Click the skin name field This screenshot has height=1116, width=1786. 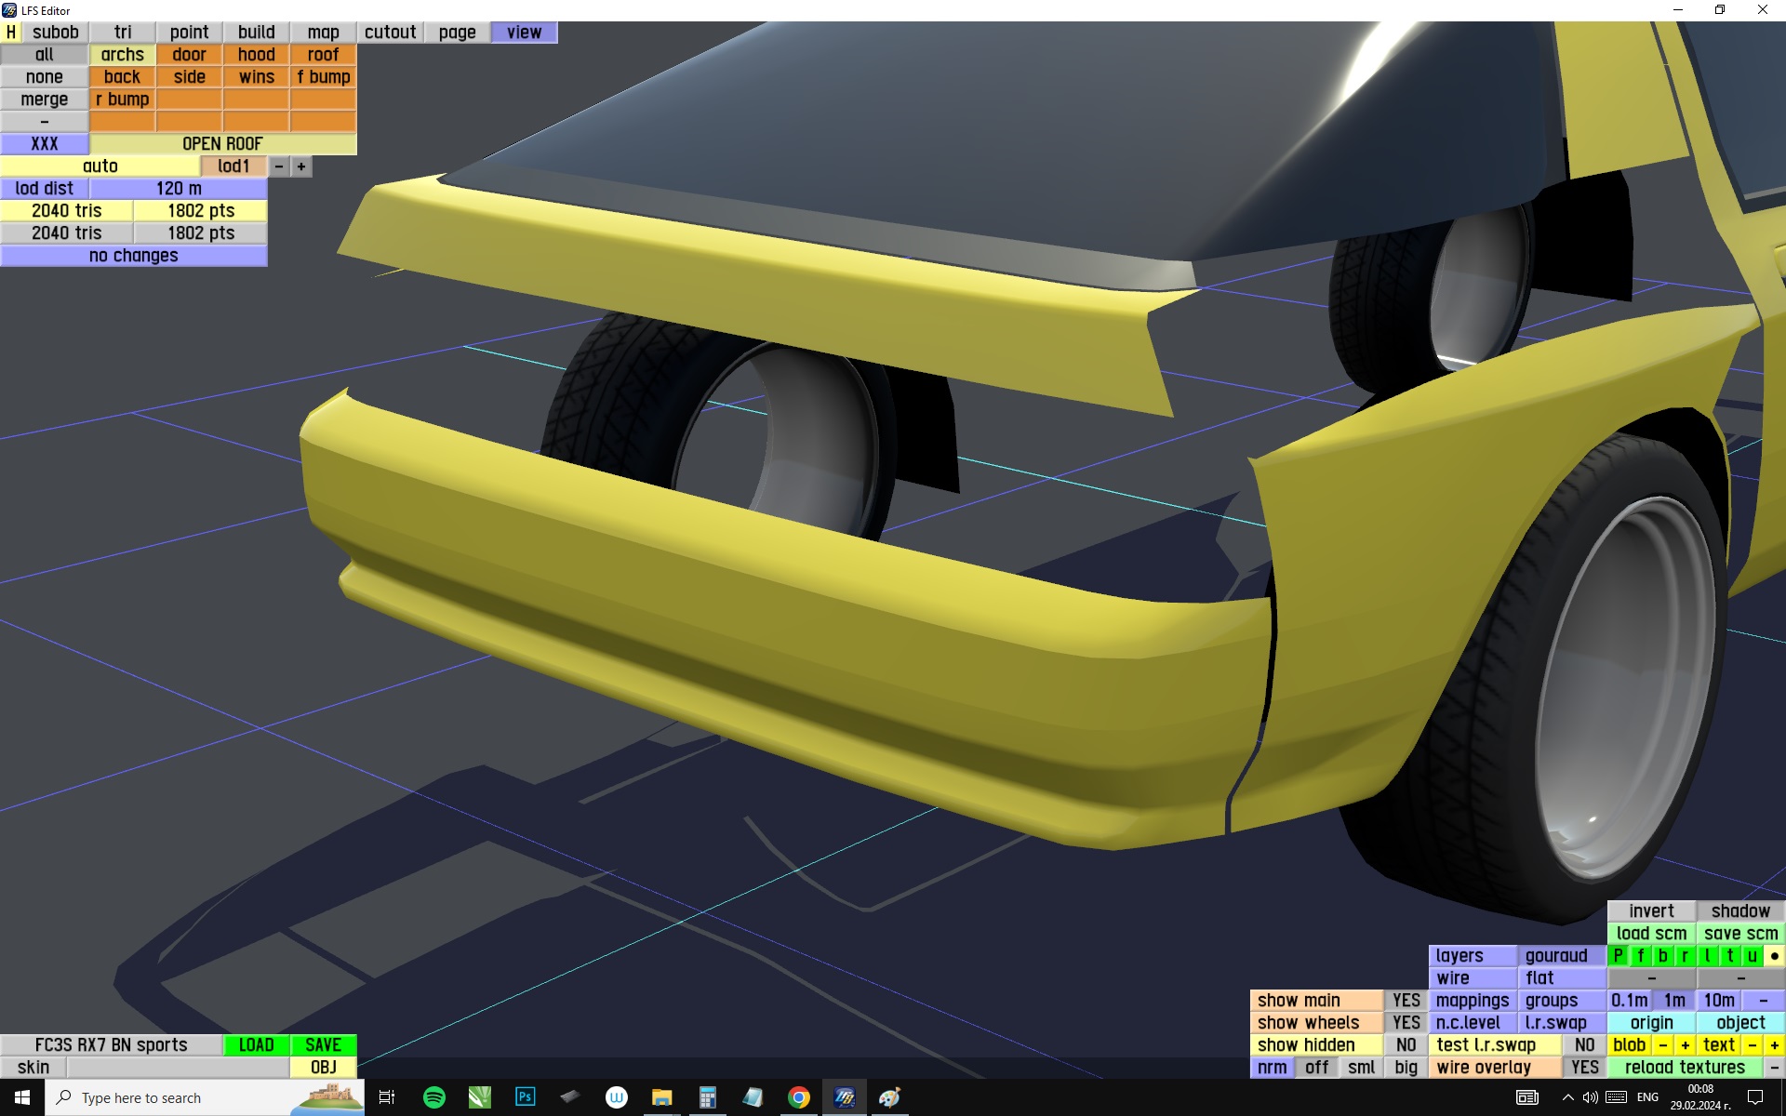[177, 1068]
